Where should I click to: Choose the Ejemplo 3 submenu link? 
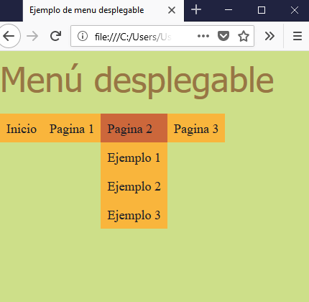click(x=134, y=214)
